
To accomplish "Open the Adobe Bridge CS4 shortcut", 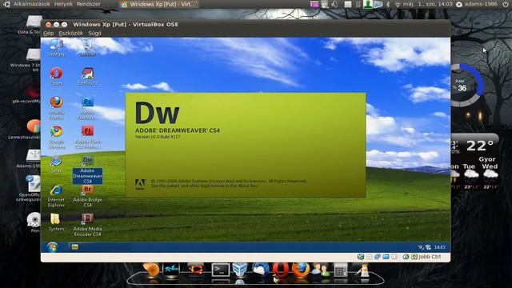I will click(x=87, y=195).
